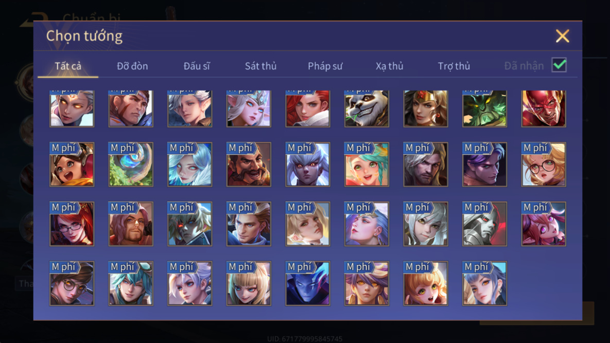Show the Xạ thủ hero list
Viewport: 610px width, 343px height.
click(389, 66)
